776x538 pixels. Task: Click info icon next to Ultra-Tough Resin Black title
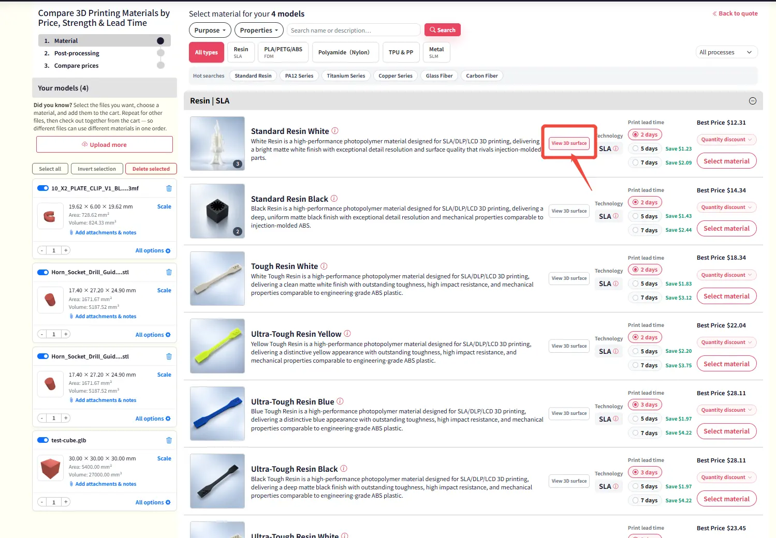point(344,469)
